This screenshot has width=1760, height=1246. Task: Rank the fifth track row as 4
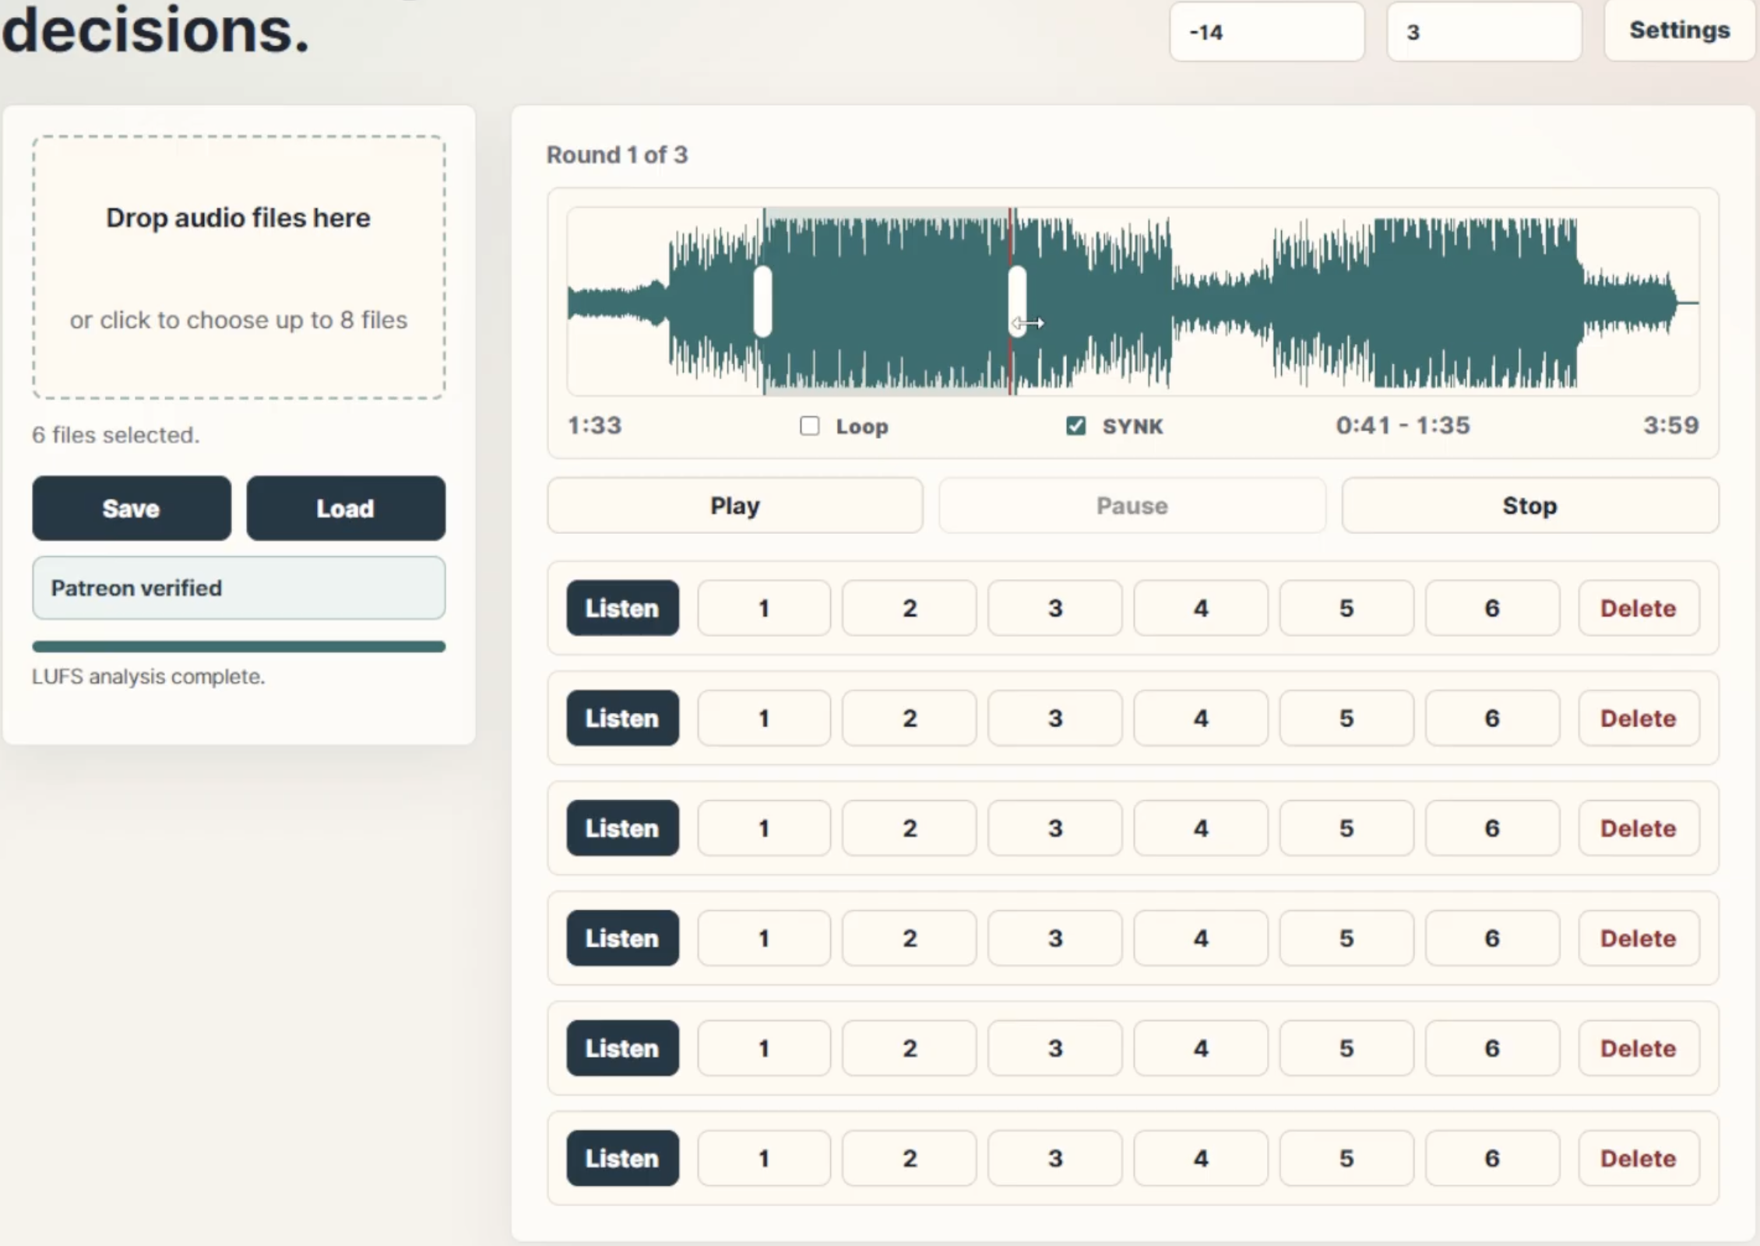(x=1201, y=1048)
